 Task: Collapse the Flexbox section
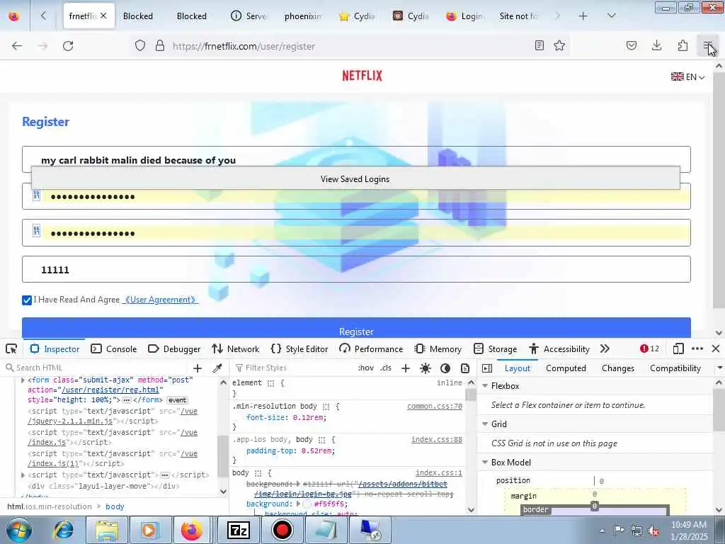485,386
